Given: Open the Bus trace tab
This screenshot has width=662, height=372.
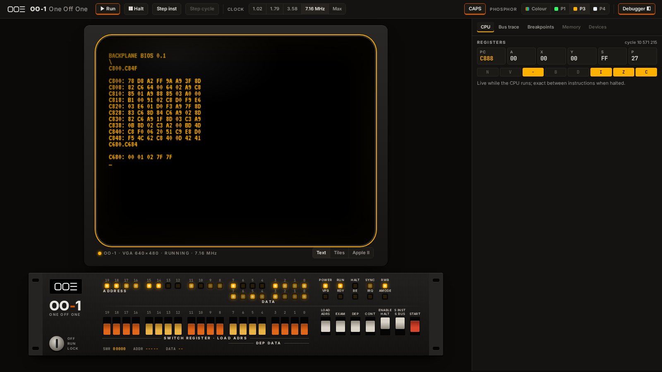Looking at the screenshot, I should 508,27.
